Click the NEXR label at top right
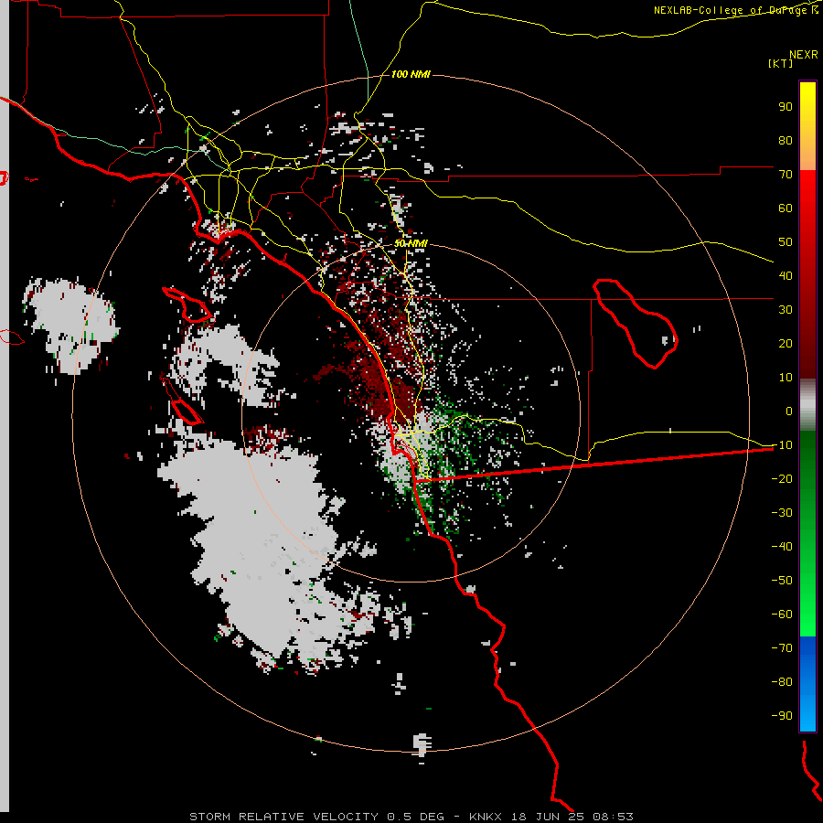 [x=804, y=55]
